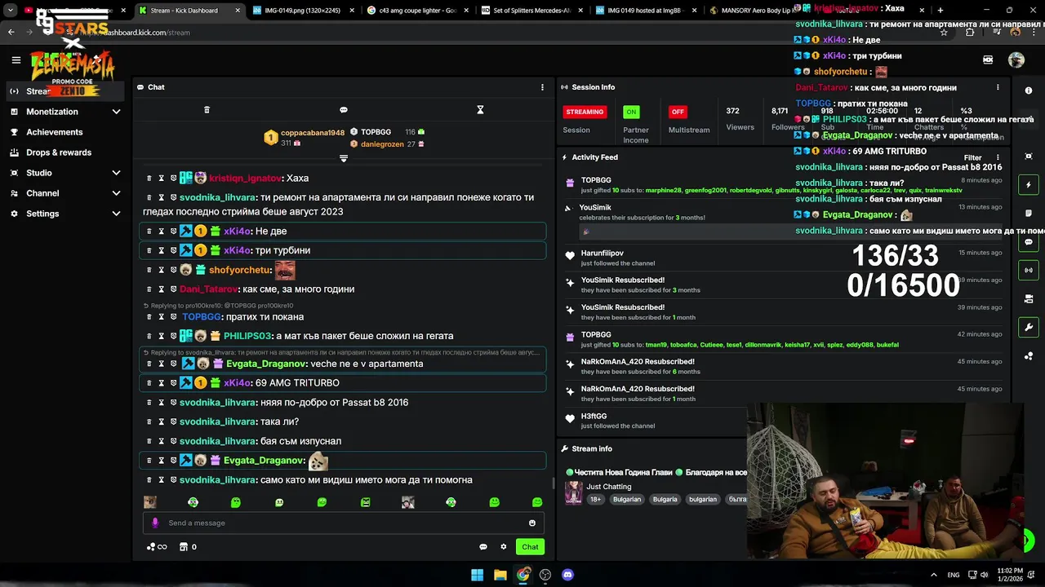
Task: Open the shop icon below message box
Action: click(184, 547)
